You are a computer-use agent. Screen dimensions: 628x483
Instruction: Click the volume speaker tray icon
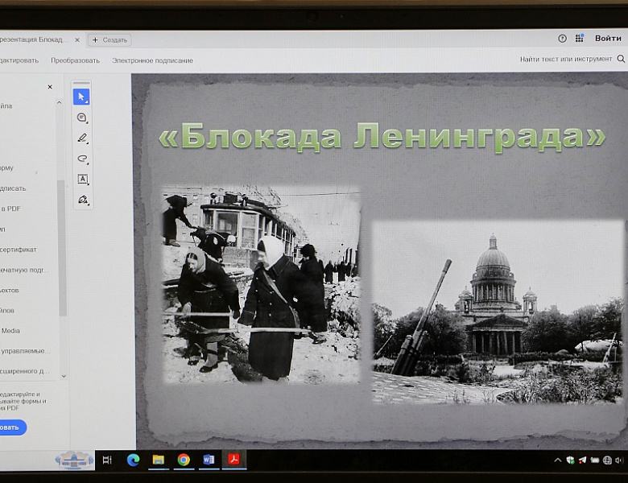619,460
